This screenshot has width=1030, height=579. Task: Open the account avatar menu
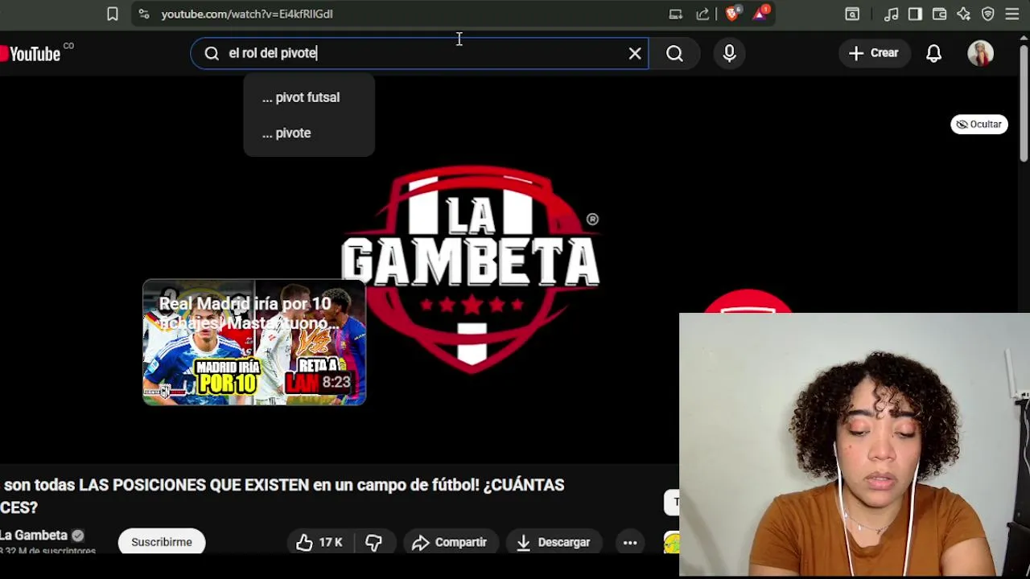click(x=980, y=53)
